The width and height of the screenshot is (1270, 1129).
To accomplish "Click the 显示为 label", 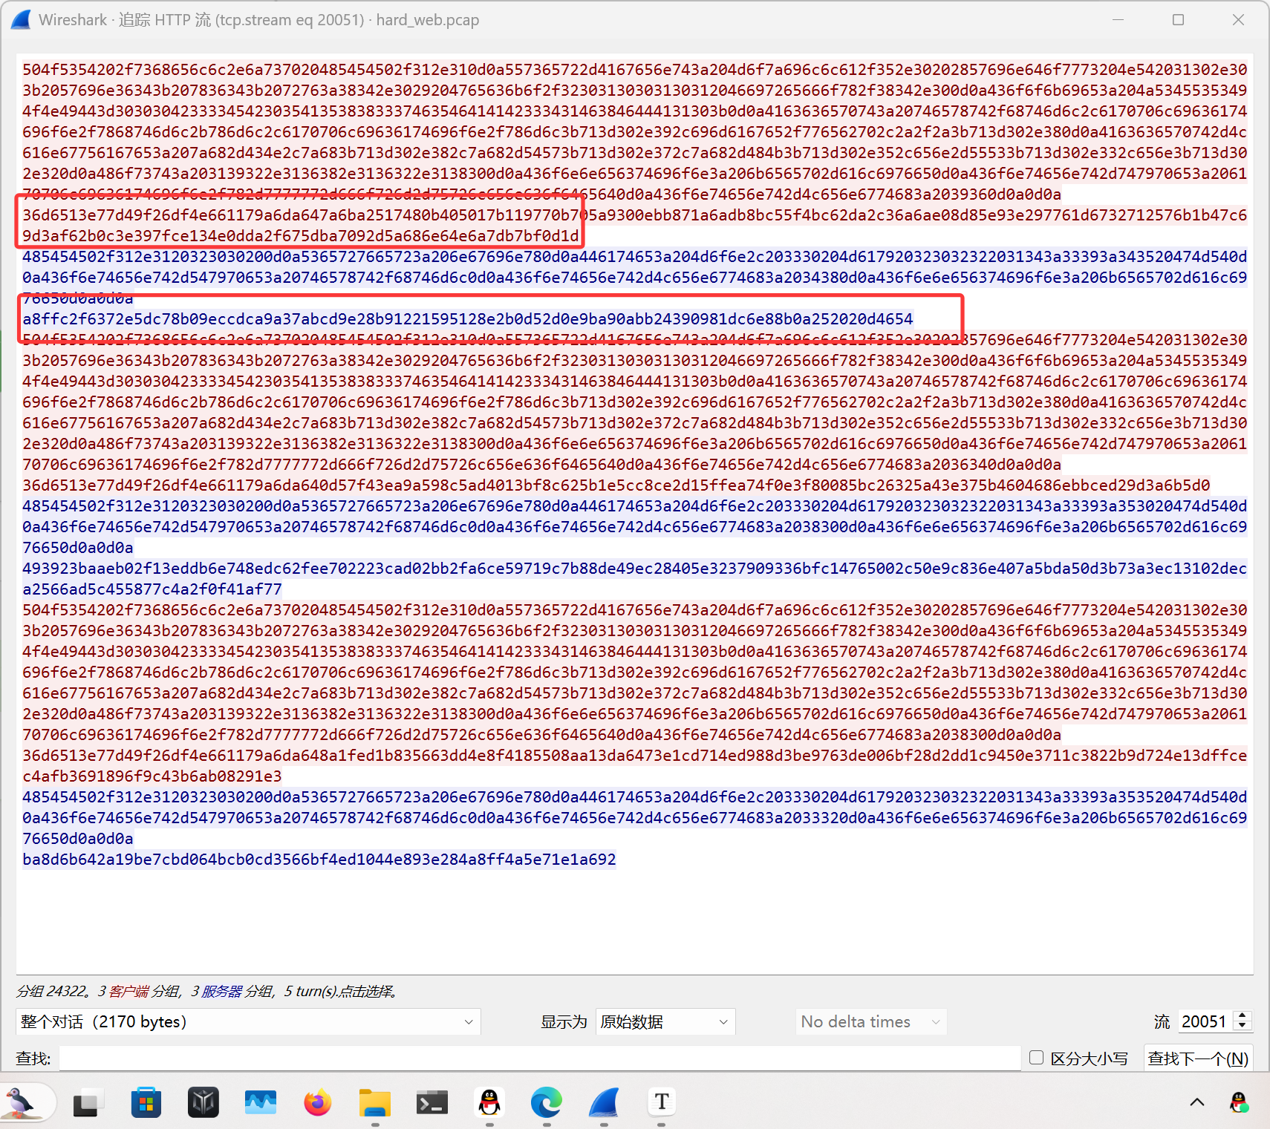I will click(x=564, y=1021).
